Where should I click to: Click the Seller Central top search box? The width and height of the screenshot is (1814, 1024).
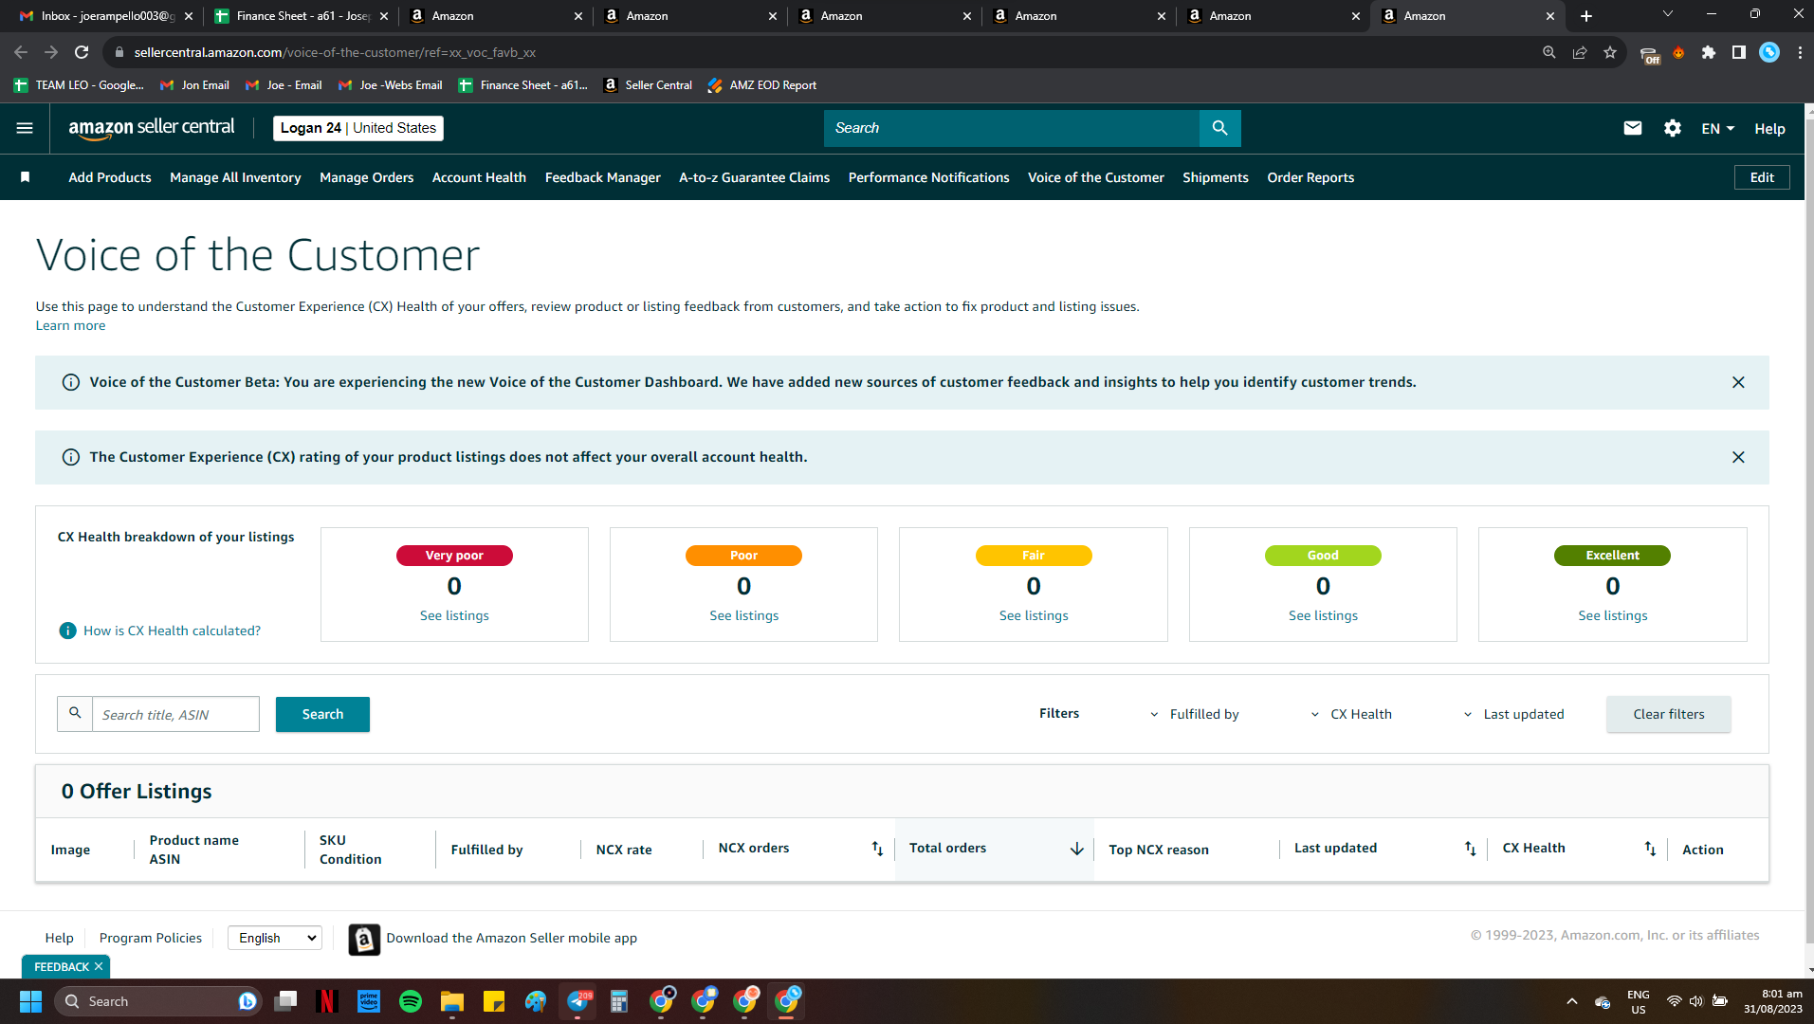1012,128
